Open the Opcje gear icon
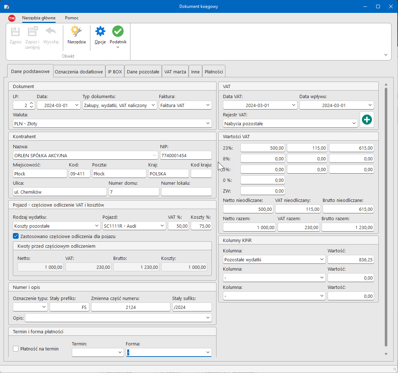Screen dimensions: 398x373 pyautogui.click(x=100, y=32)
